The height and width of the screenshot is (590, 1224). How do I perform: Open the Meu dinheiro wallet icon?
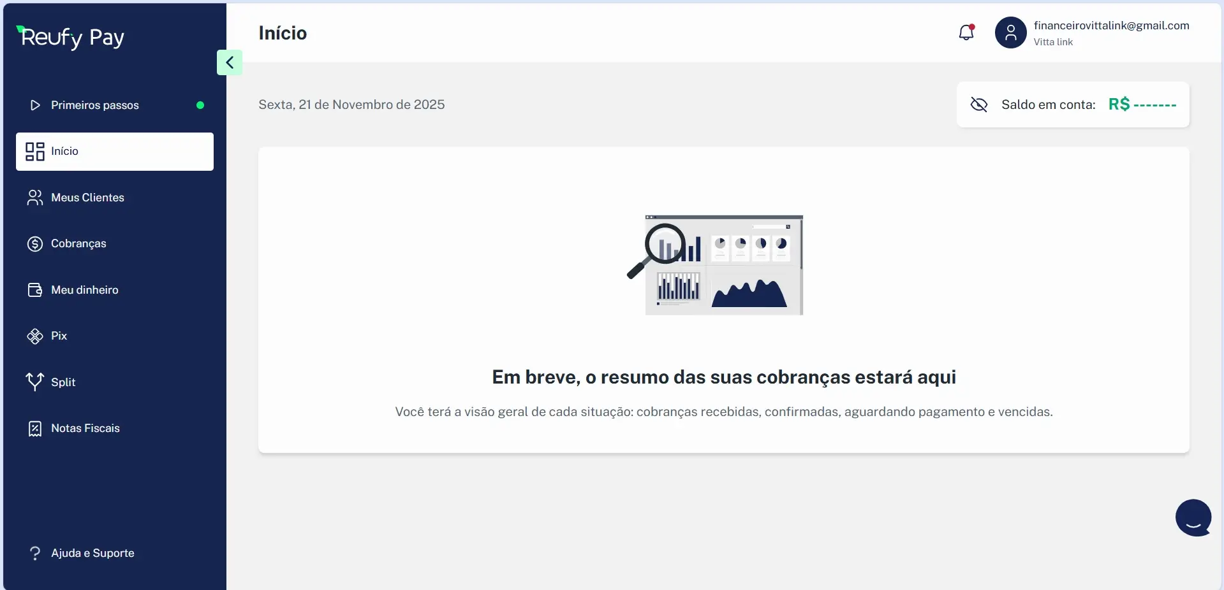coord(34,291)
